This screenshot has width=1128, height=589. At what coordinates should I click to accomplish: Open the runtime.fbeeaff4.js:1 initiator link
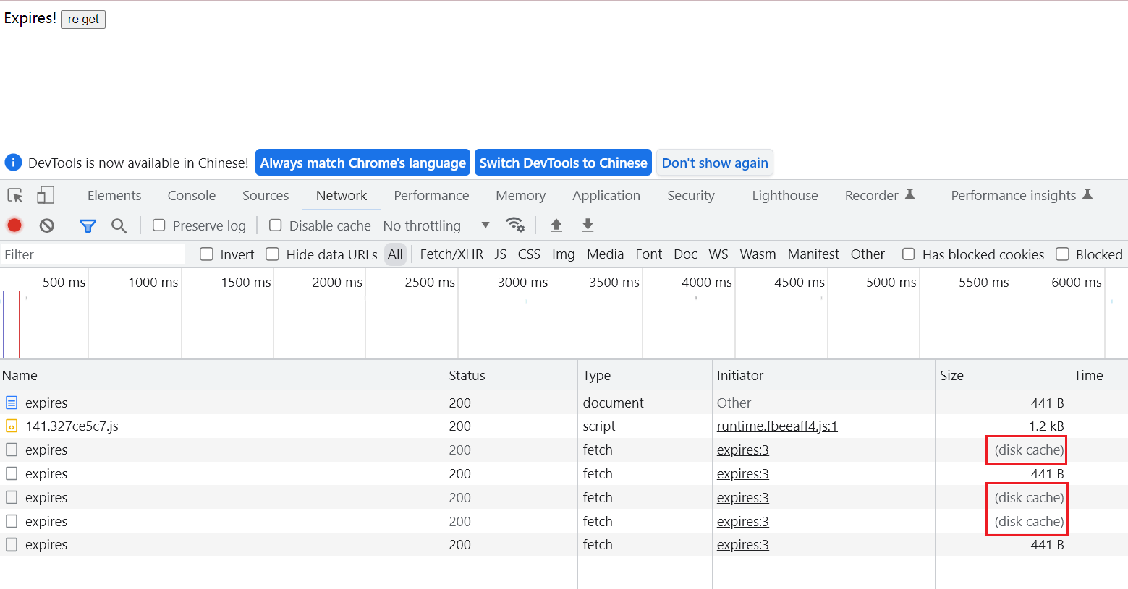click(777, 426)
